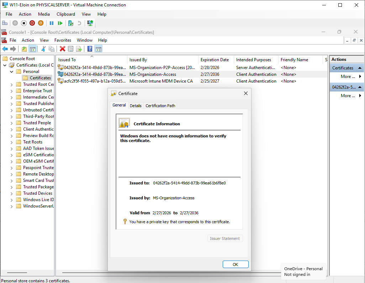Expand the Windows Live ID folder
Screen dimensions: 365x283
tap(12, 200)
